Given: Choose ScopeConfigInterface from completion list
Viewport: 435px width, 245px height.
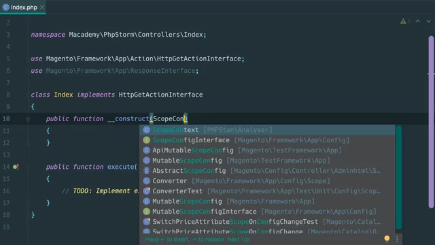Looking at the screenshot, I should click(x=267, y=140).
